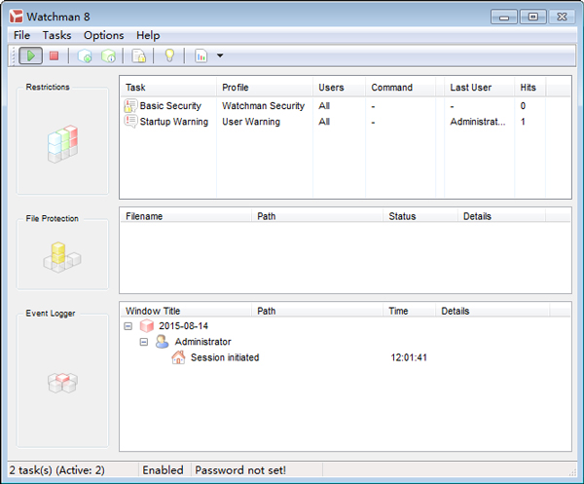Screen dimensions: 584x484
Task: Select the Basic Security task row
Action: click(x=347, y=106)
